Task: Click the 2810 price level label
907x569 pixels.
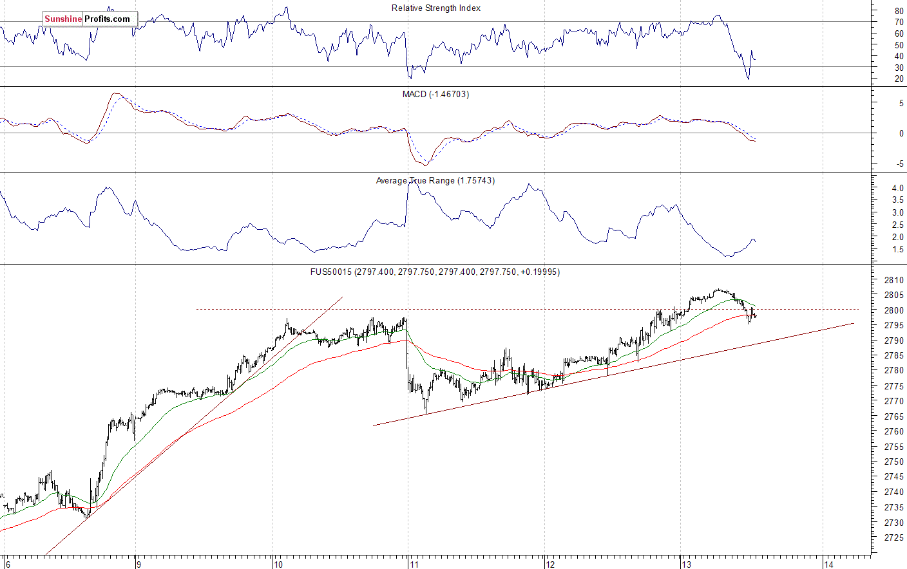Action: tap(893, 280)
